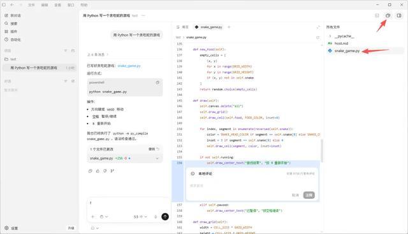
Task: Give the response a thumbs down
Action: coord(105,171)
